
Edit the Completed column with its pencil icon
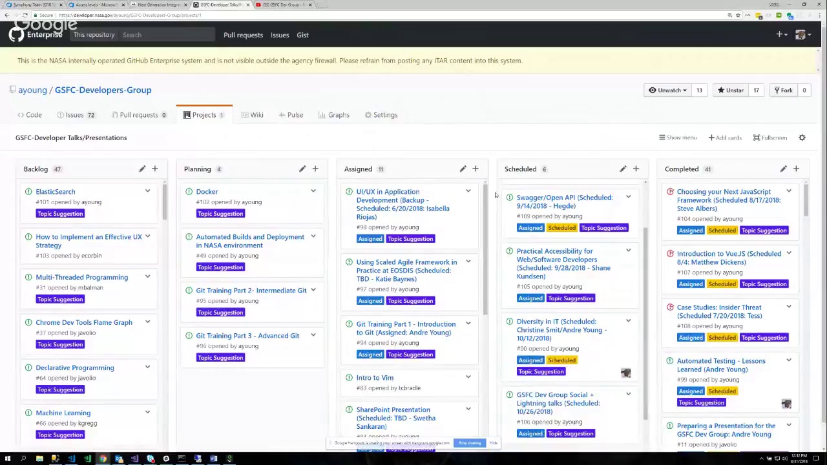coord(783,169)
